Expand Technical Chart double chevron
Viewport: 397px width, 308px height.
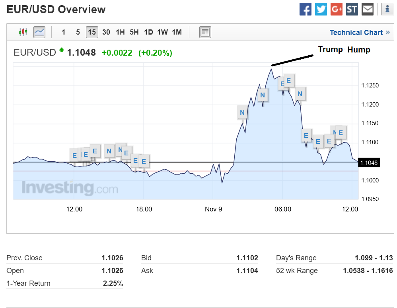coord(388,33)
